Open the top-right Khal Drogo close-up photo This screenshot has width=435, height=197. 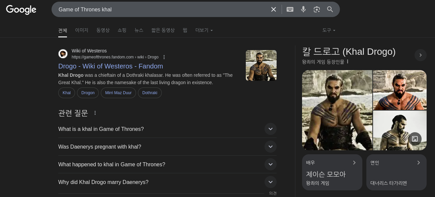[400, 90]
